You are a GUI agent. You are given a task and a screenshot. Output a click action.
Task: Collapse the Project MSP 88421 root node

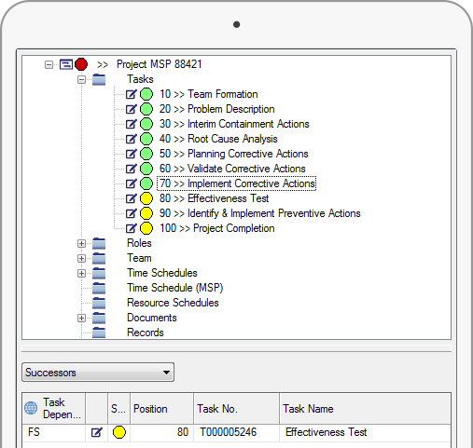(x=49, y=64)
